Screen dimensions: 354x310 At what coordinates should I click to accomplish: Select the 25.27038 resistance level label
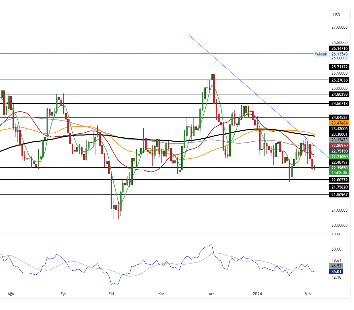coord(339,80)
